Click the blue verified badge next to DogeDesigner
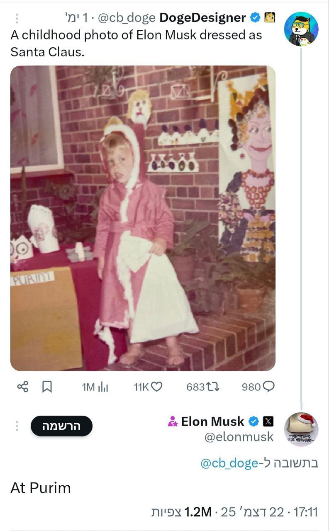The height and width of the screenshot is (531, 329). coord(255,18)
